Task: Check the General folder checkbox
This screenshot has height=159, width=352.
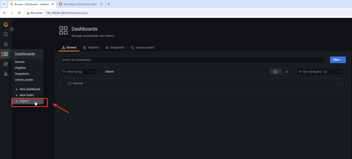Action: [x=64, y=83]
